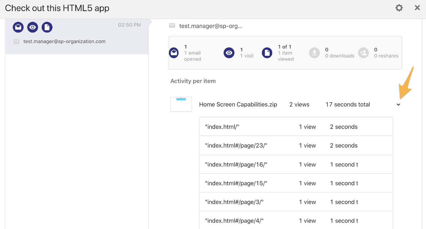Click the "2 views" count

299,104
